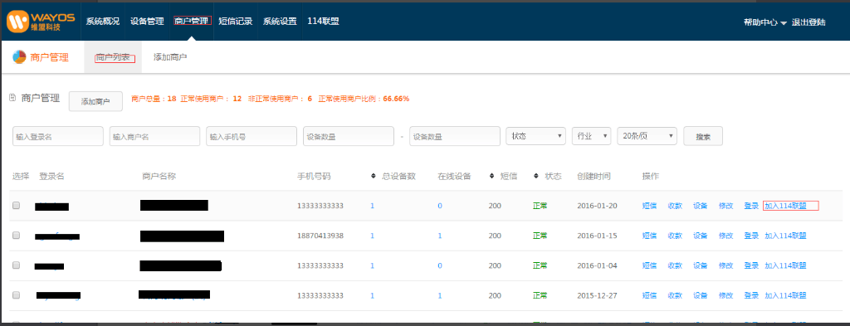Open the 114联盟 menu

(x=323, y=21)
